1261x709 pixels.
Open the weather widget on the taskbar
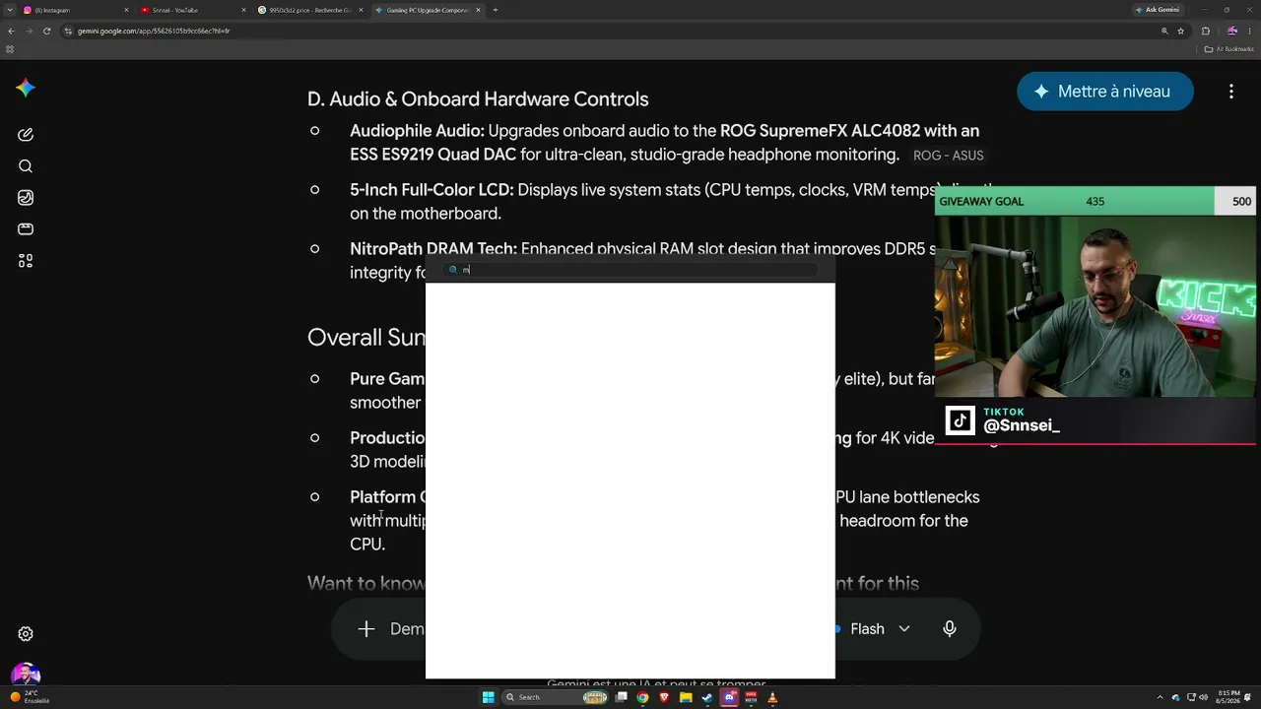click(x=30, y=697)
